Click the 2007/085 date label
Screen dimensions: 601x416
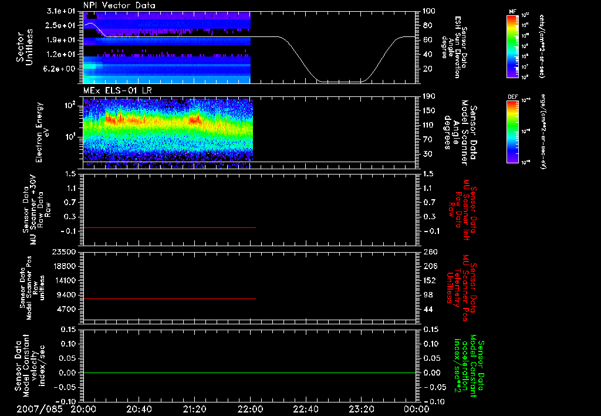point(39,409)
